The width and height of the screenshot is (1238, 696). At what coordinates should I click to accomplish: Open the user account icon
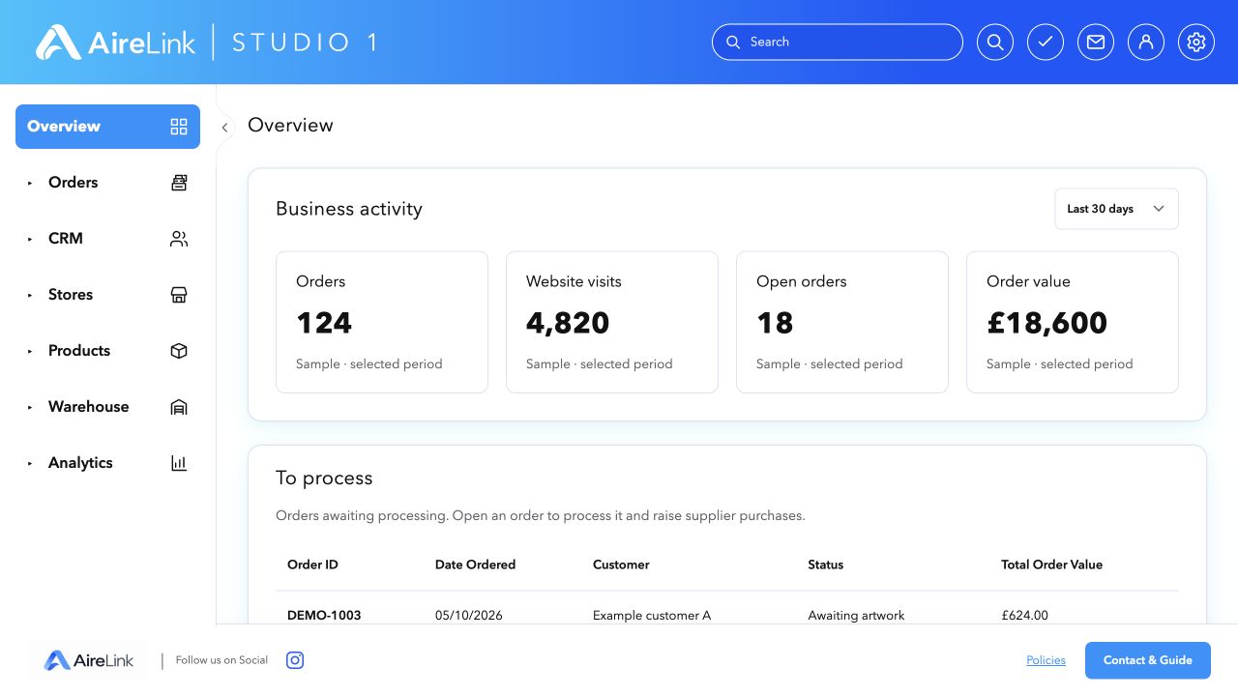(1146, 43)
